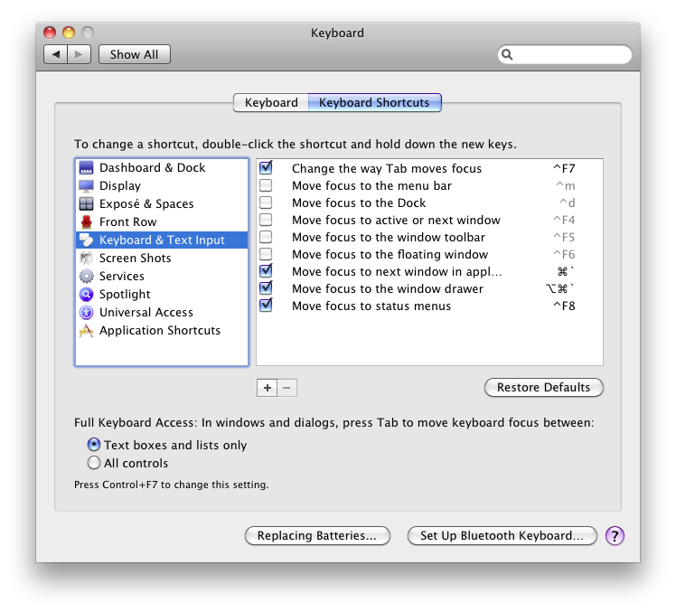Select the Spotlight magnifier icon

(87, 295)
